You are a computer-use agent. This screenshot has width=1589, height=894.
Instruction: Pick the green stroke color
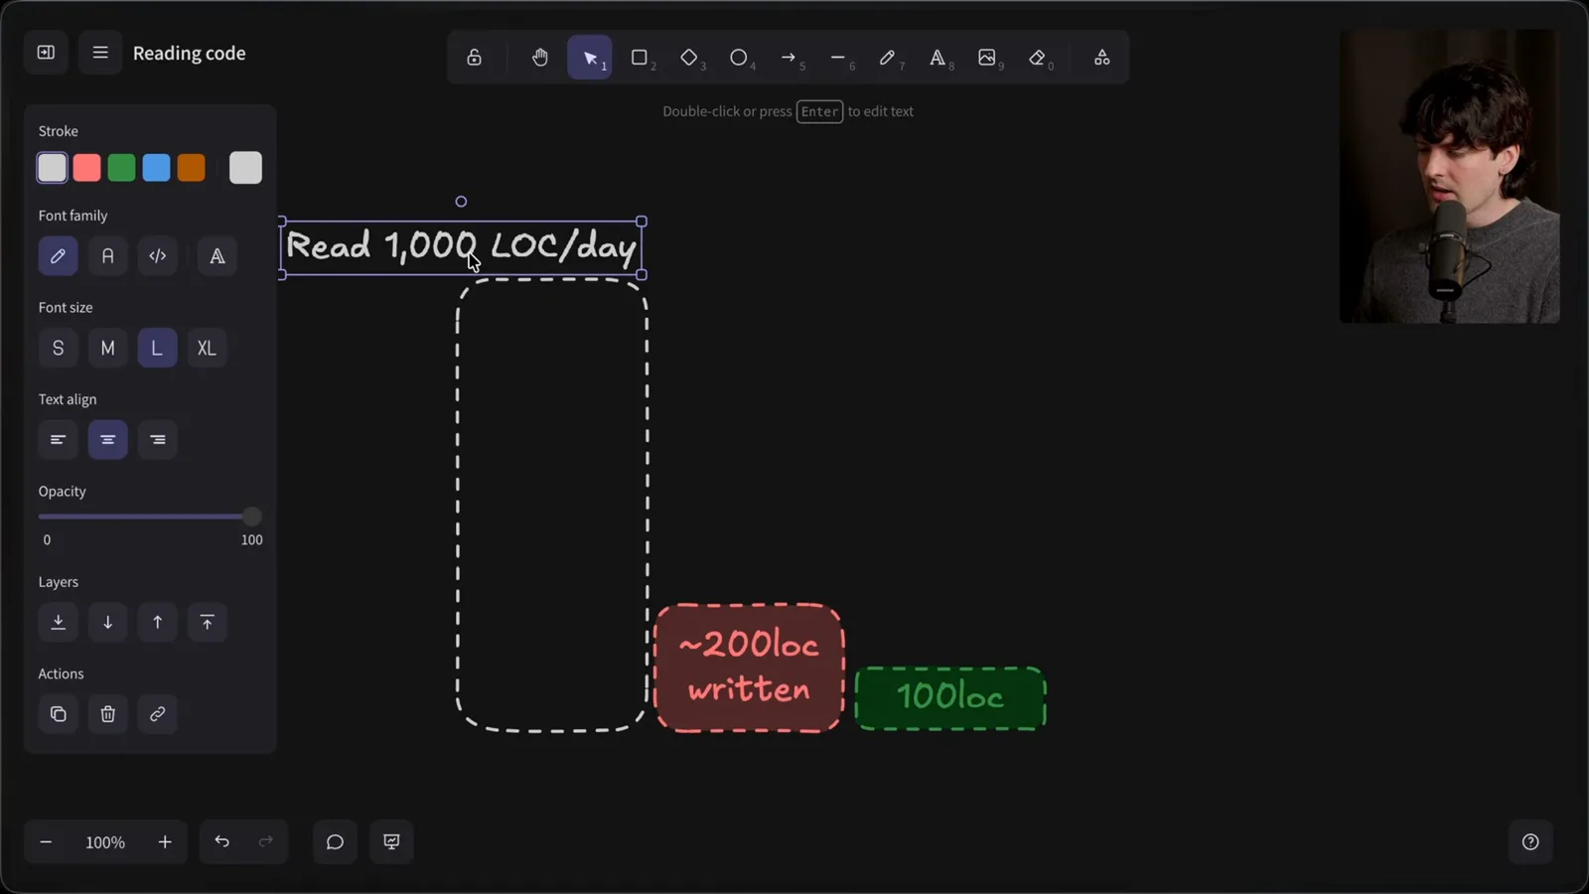(121, 168)
